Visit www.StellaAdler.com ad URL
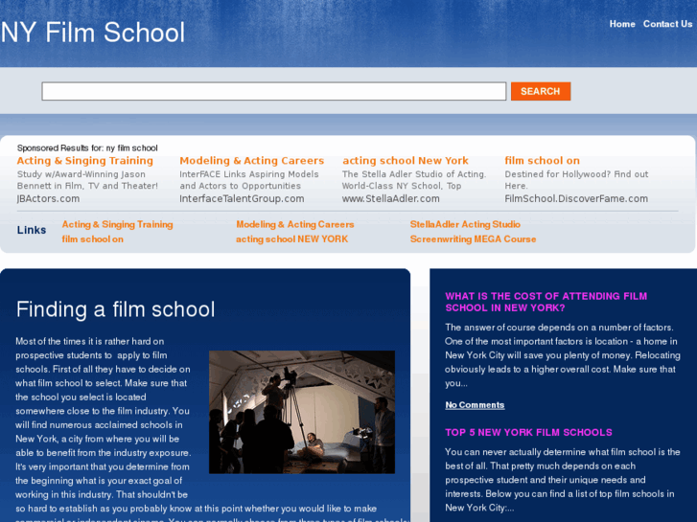This screenshot has height=522, width=697. tap(391, 198)
